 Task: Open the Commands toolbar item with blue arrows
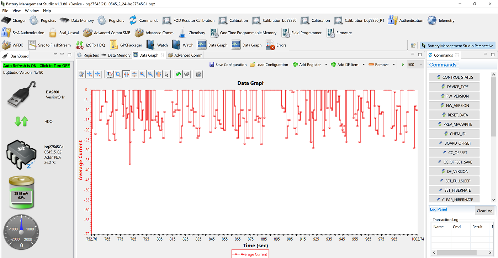tap(143, 20)
